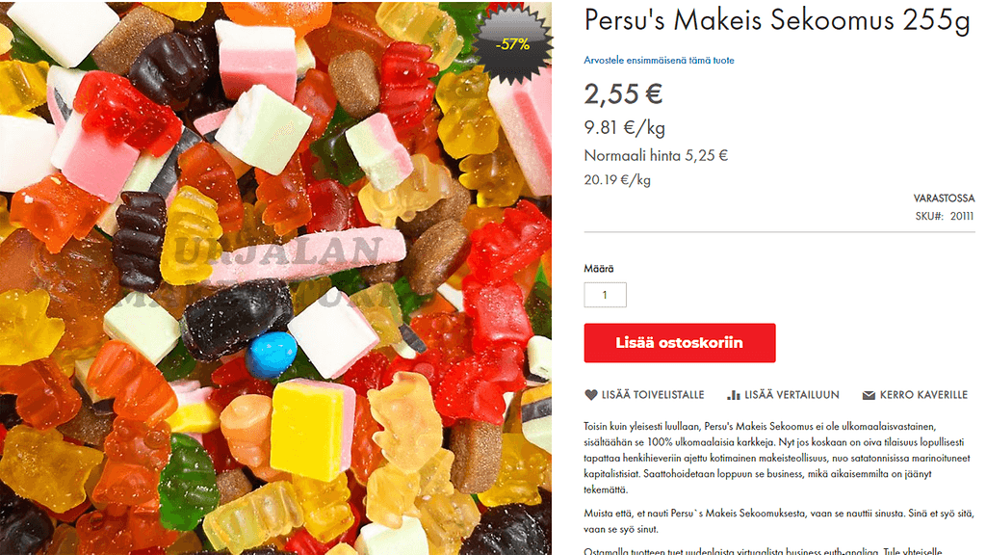
Task: Add product to cart with Lisää ostoskoriin
Action: 679,343
